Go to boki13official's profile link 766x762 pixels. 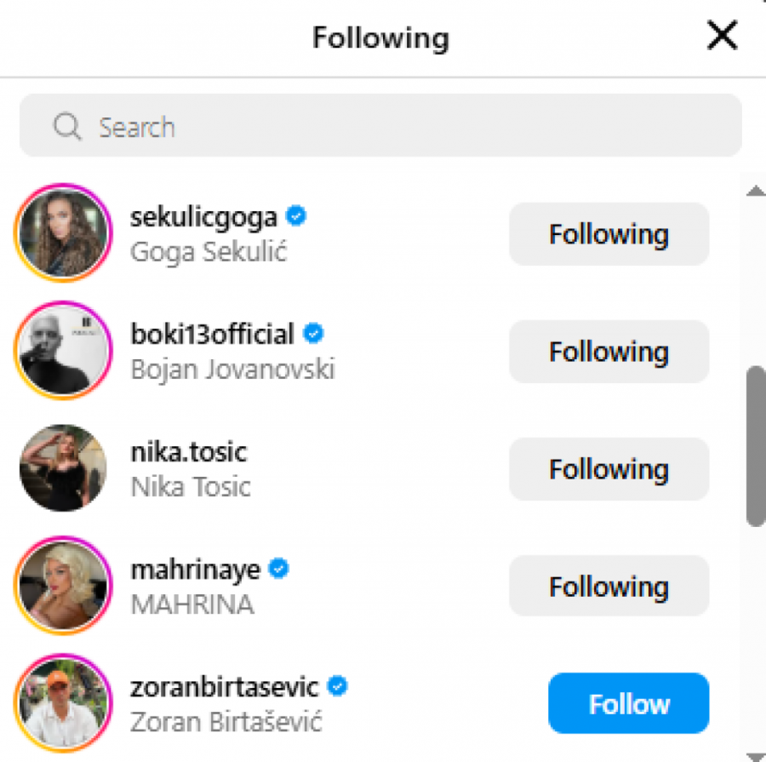tap(212, 335)
